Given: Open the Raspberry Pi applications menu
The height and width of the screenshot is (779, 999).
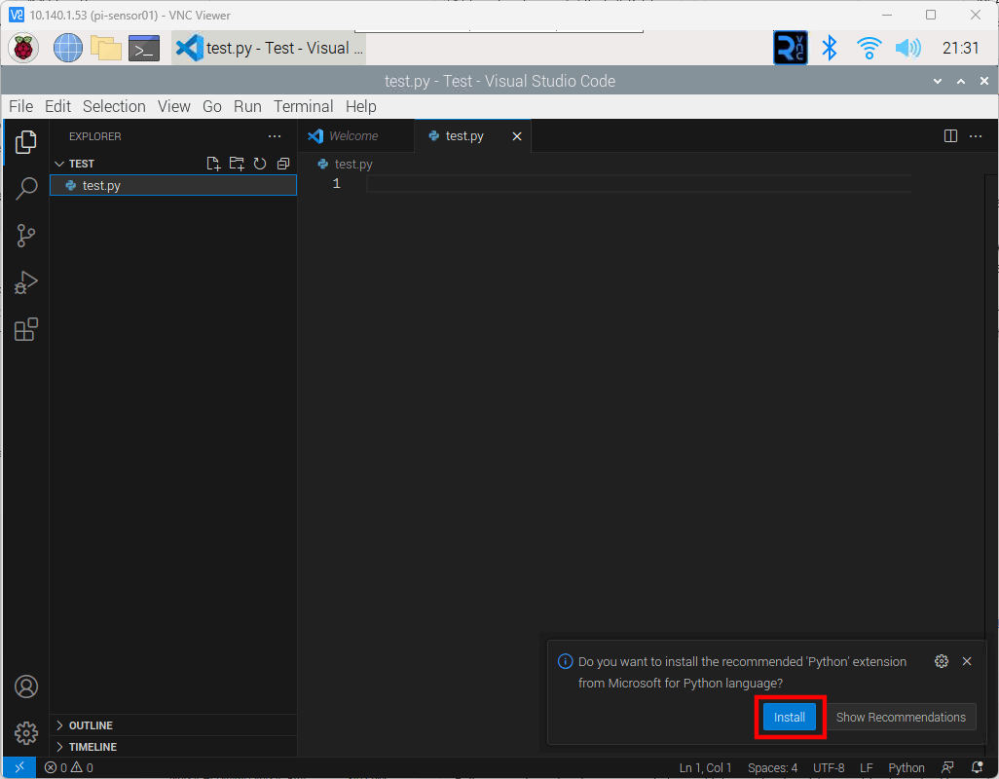Looking at the screenshot, I should click(23, 48).
